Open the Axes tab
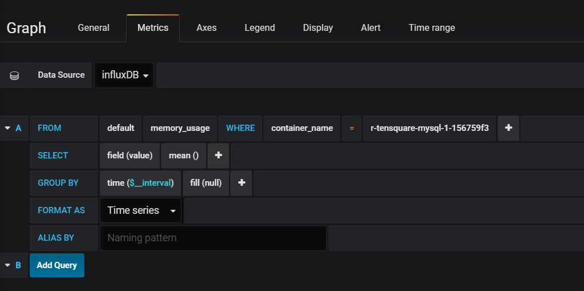Screen dimensions: 584x291 [206, 28]
